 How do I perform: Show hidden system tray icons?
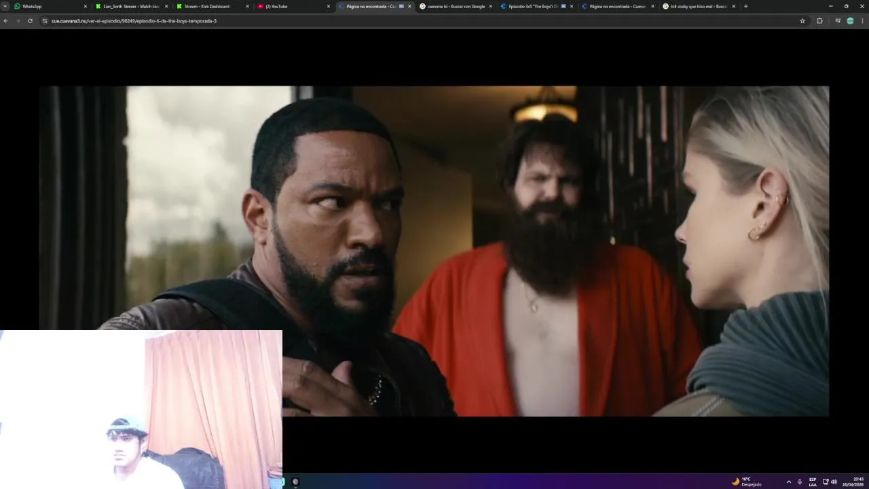788,482
